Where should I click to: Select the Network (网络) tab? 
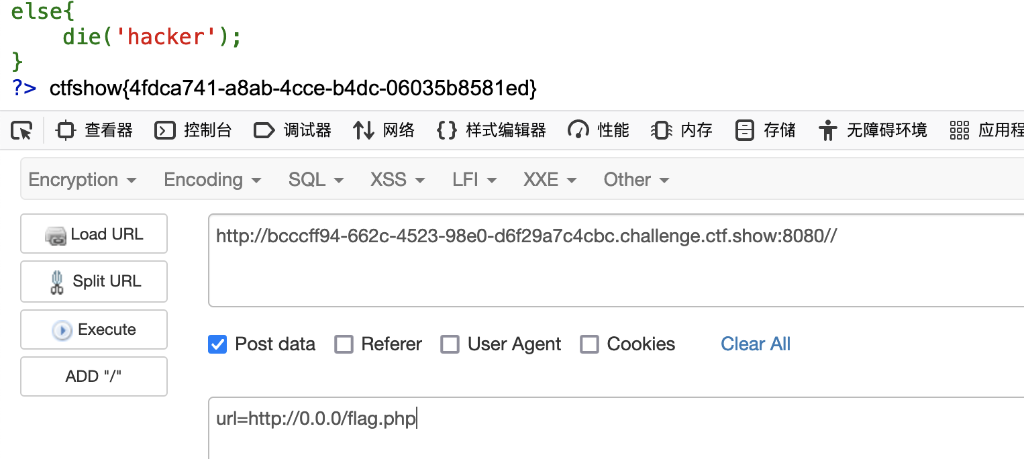384,130
